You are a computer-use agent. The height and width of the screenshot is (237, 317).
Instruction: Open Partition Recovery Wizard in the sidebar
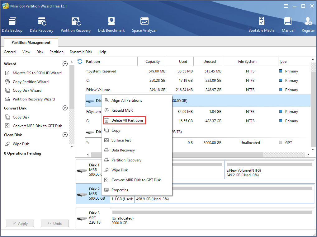30,99
